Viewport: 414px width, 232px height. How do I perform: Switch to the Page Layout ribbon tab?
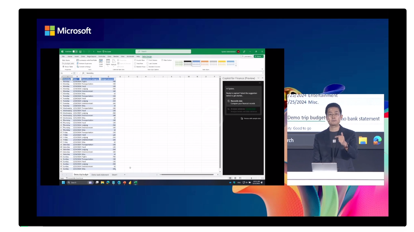coord(92,56)
